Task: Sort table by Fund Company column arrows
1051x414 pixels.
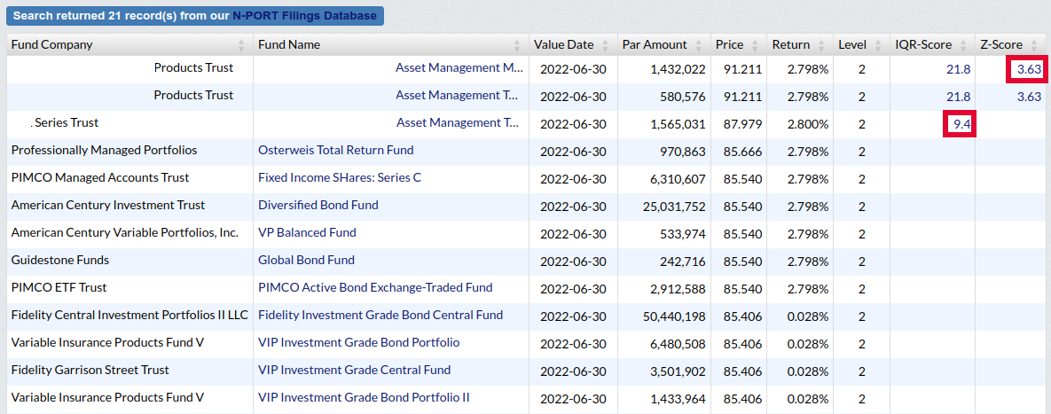Action: 242,45
